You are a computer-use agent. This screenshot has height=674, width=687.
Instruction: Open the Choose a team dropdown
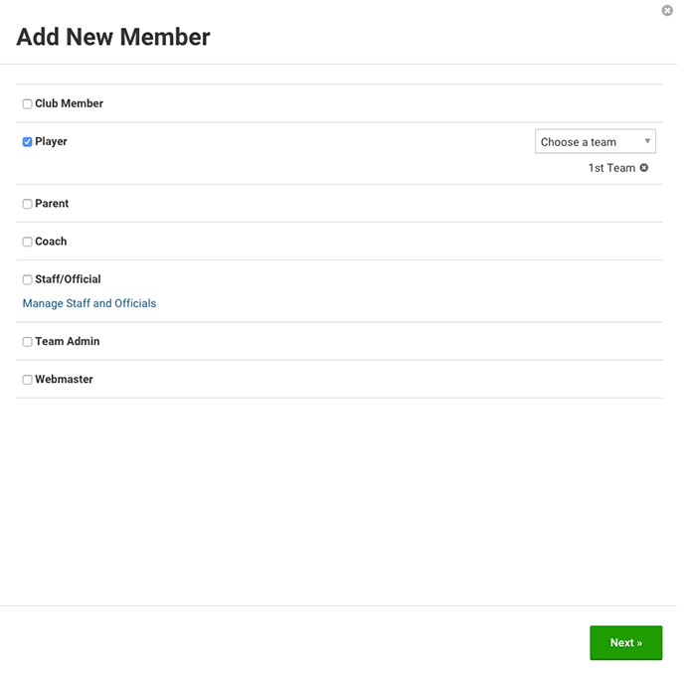point(595,141)
